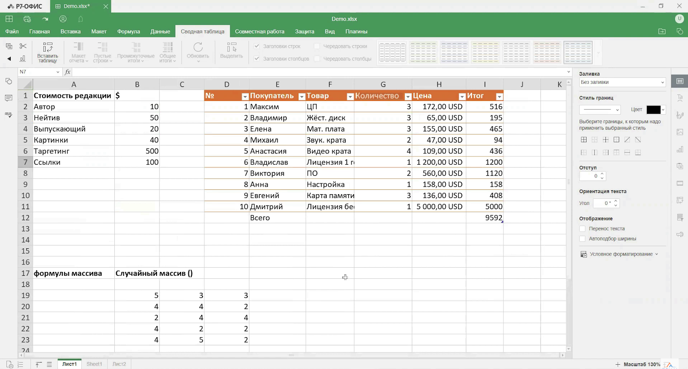Click the Insert table button (Вставить таблицу)
The image size is (688, 369).
(48, 52)
